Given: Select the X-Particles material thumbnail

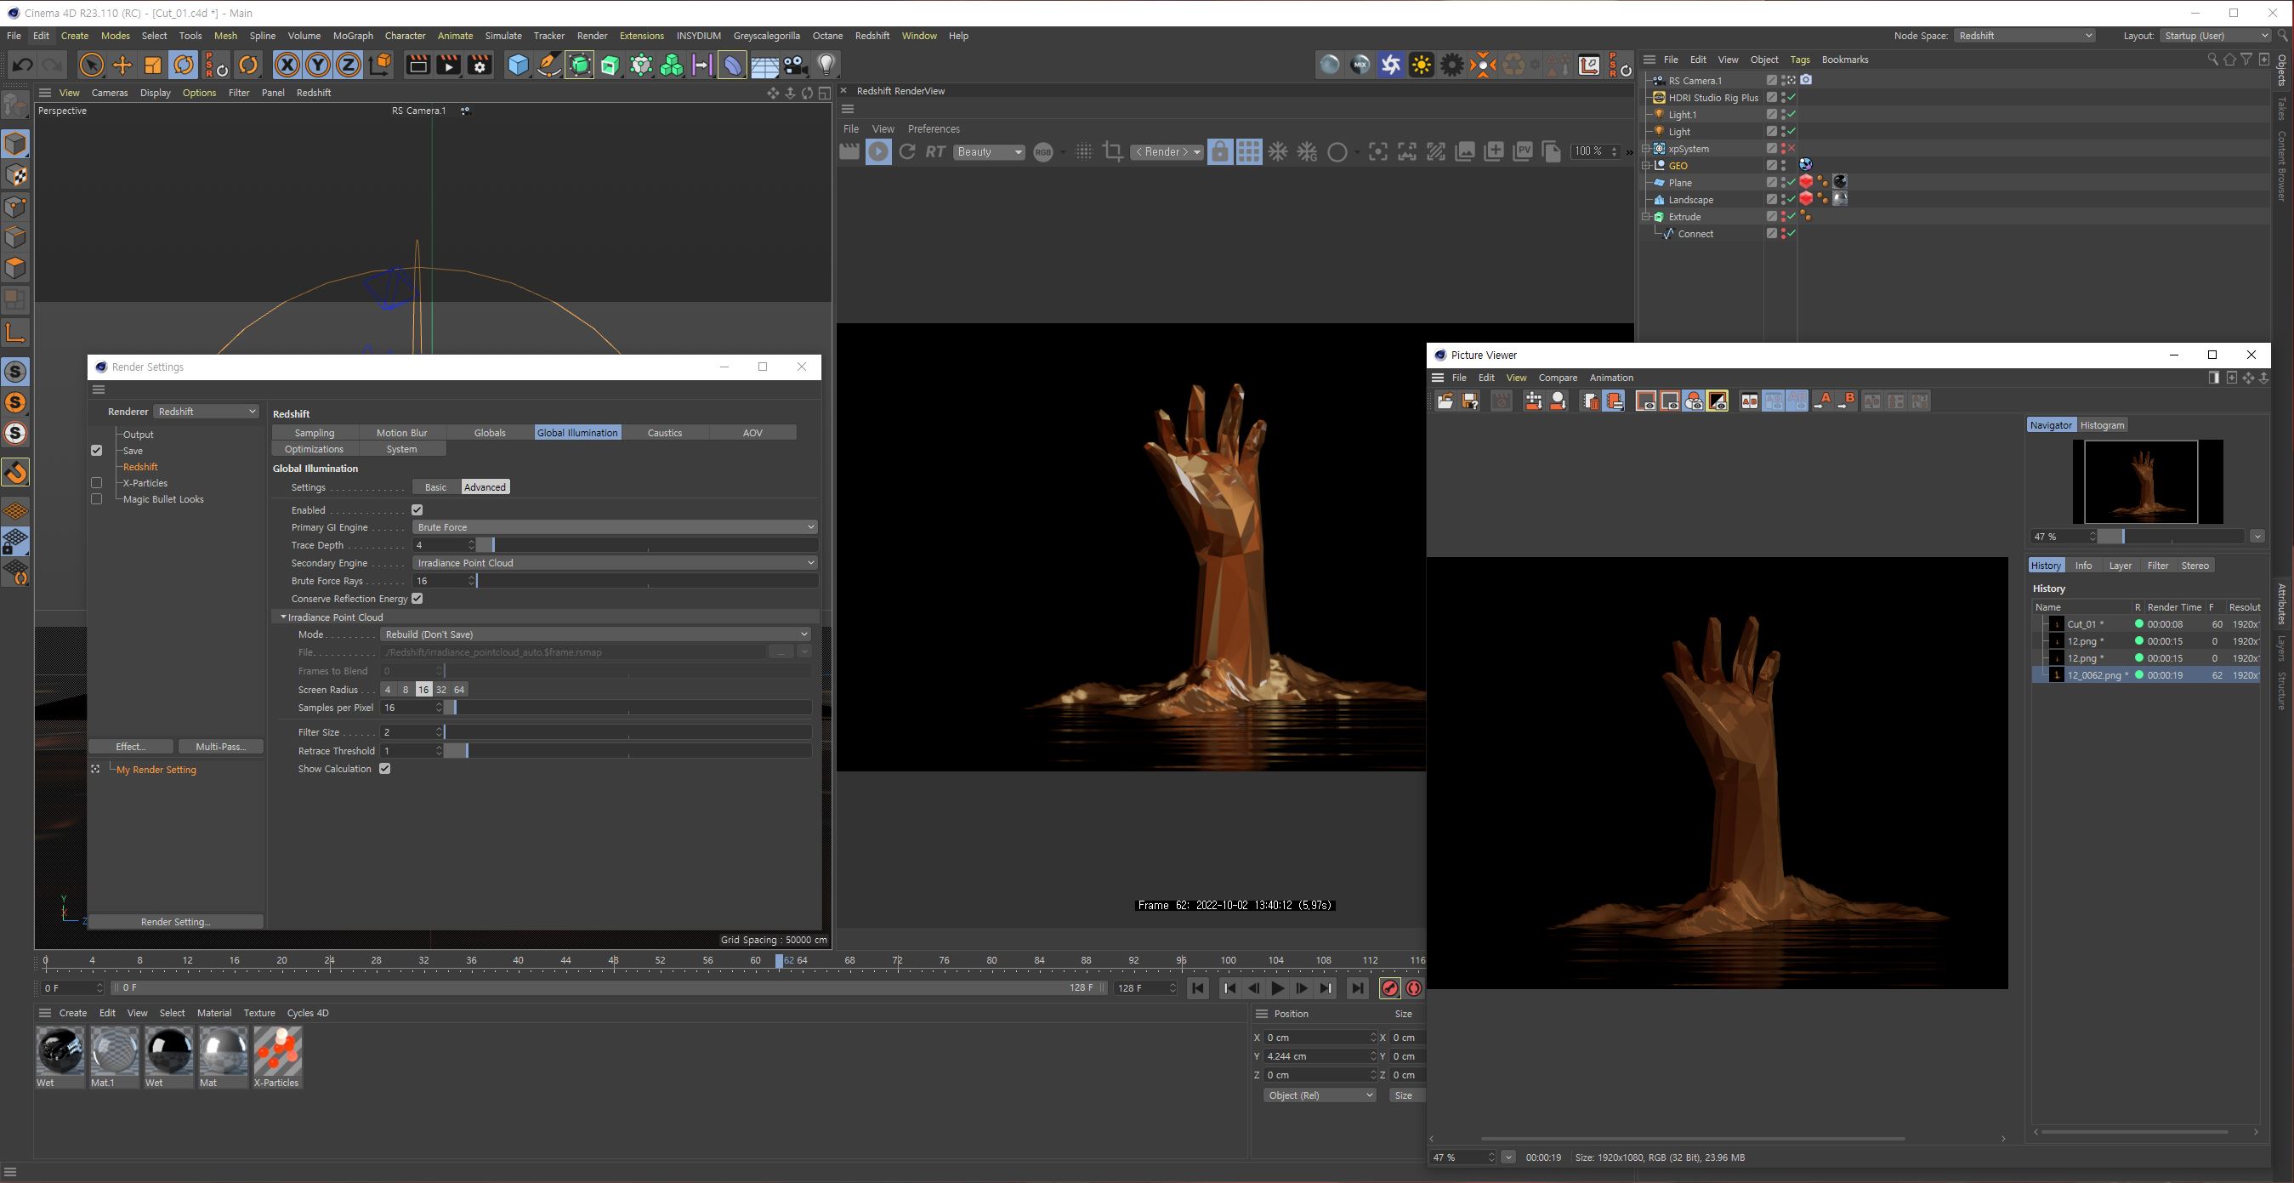Looking at the screenshot, I should (278, 1052).
